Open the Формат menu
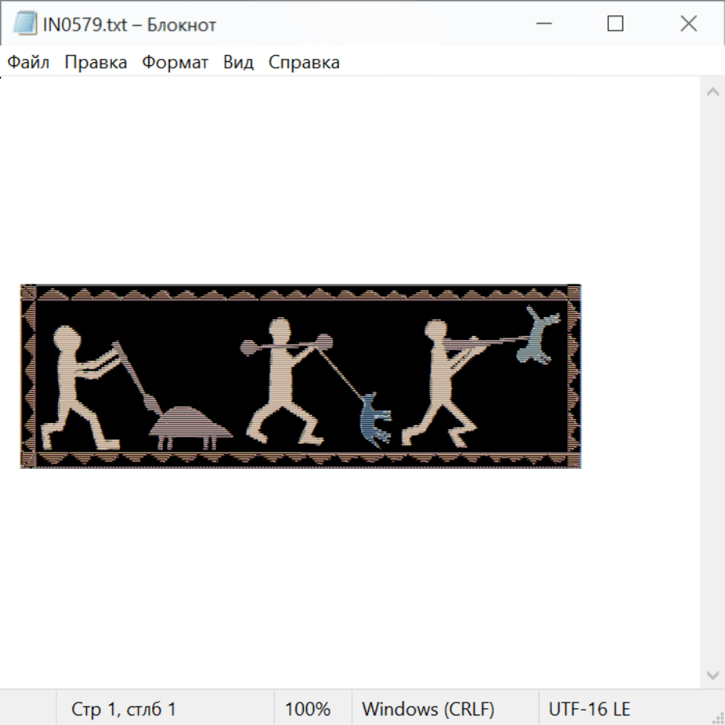 point(175,63)
